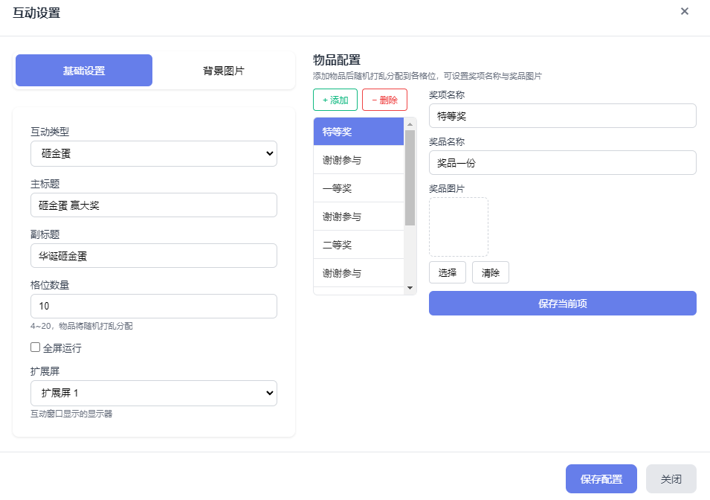This screenshot has height=500, width=710.
Task: Switch to the 背景图片 tab
Action: pos(225,70)
